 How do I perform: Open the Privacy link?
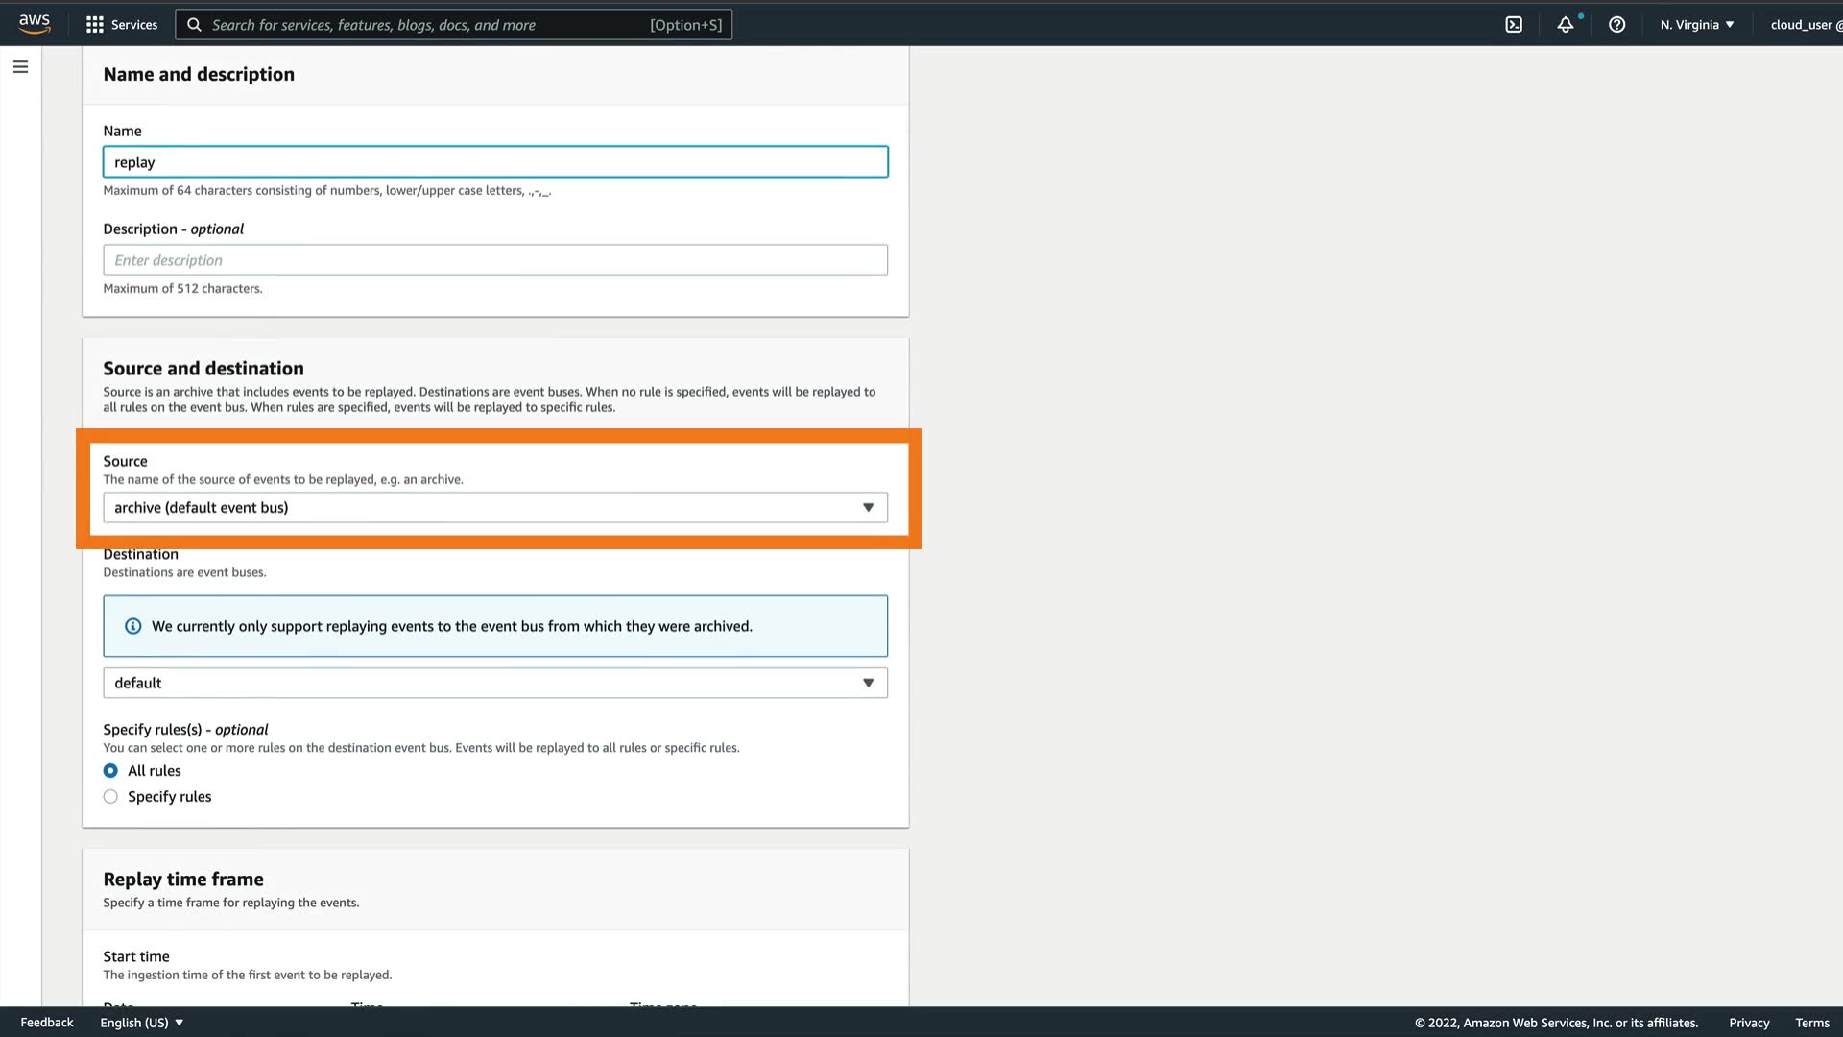tap(1749, 1023)
